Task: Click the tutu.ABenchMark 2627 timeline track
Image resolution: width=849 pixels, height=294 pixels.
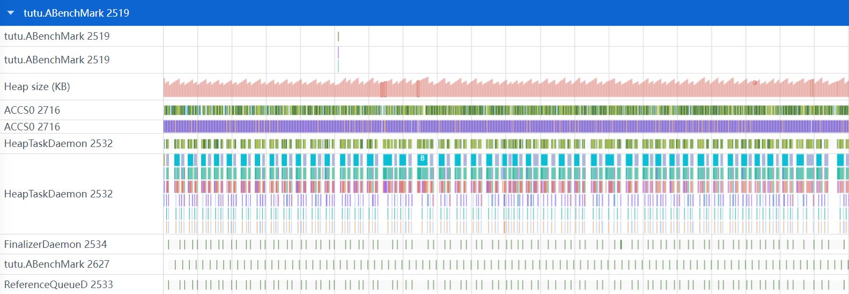Action: pyautogui.click(x=504, y=264)
